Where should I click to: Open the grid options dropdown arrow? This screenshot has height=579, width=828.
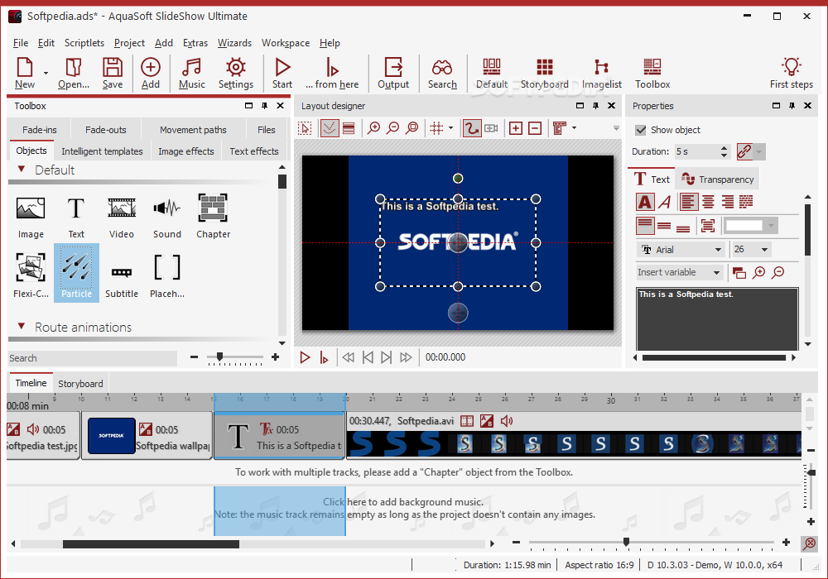[x=450, y=128]
